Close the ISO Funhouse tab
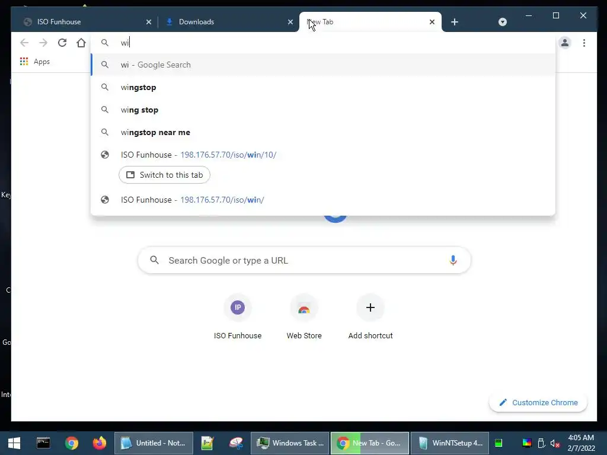 (x=149, y=22)
